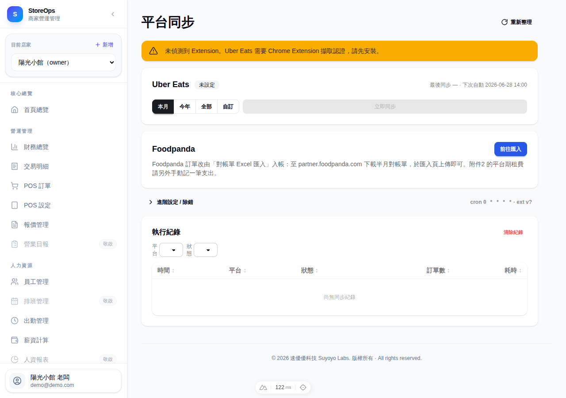The height and width of the screenshot is (398, 566).
Task: Click the 報價管理 document icon
Action: tap(15, 225)
